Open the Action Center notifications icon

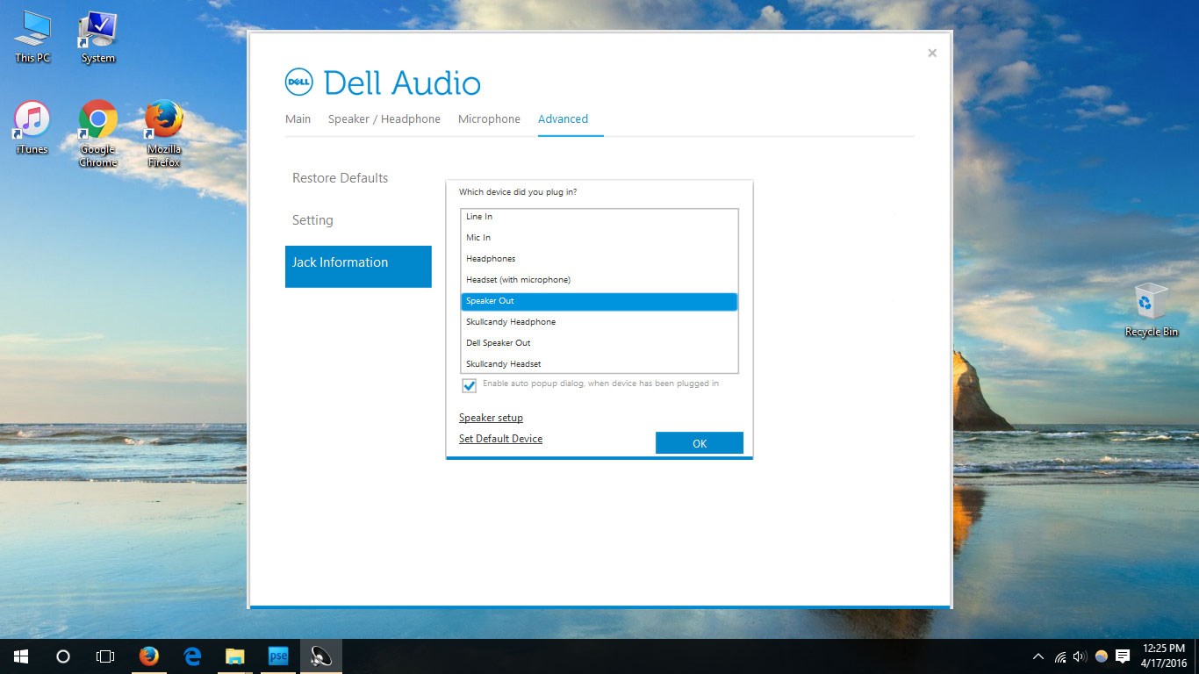coord(1123,656)
